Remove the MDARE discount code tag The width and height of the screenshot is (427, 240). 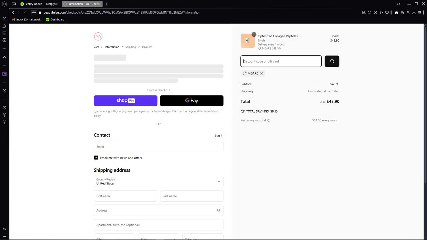(x=262, y=73)
